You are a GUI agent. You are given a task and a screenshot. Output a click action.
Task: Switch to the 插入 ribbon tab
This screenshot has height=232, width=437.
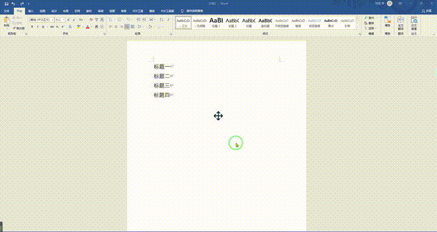click(31, 11)
